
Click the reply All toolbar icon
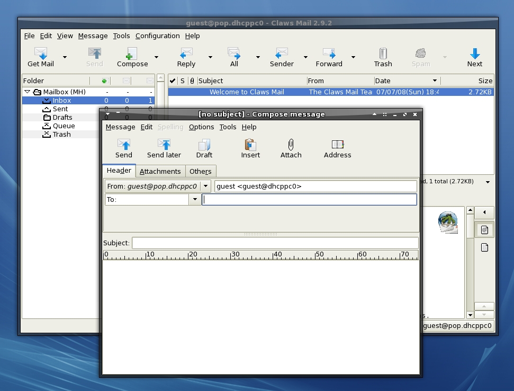[x=234, y=53]
